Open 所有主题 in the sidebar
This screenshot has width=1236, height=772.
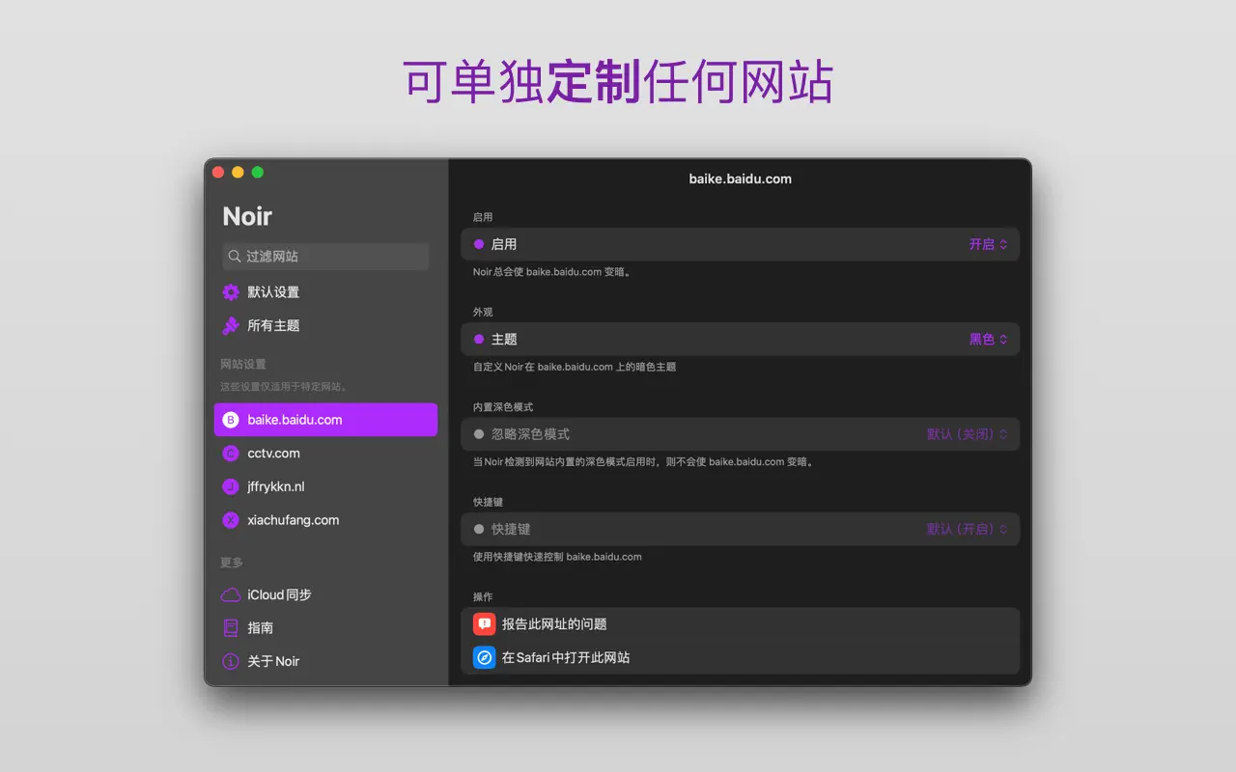pos(325,326)
